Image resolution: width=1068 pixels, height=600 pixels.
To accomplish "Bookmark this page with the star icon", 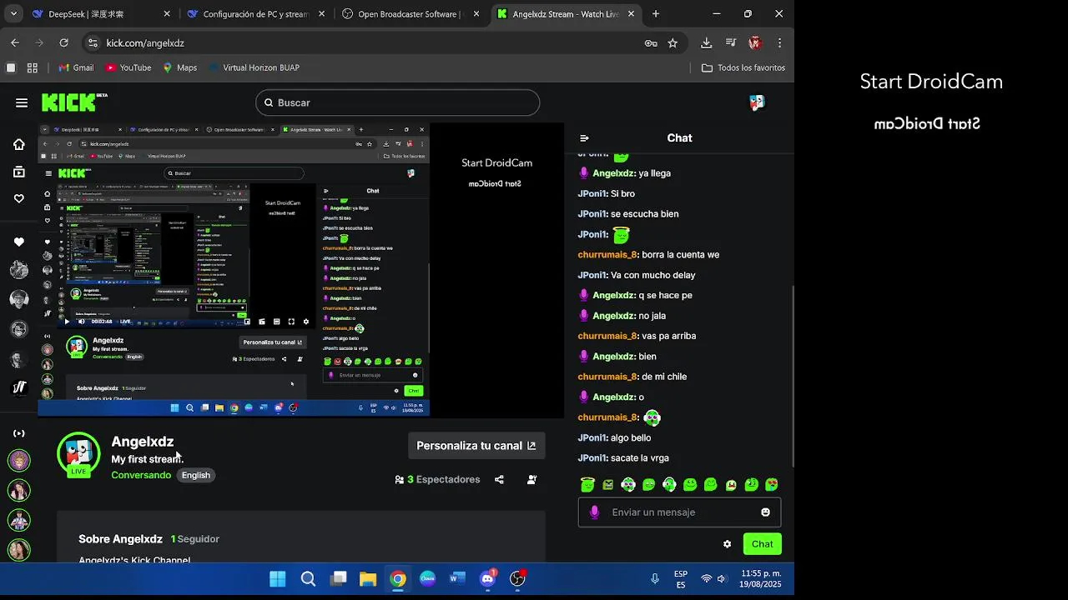I will tap(673, 43).
